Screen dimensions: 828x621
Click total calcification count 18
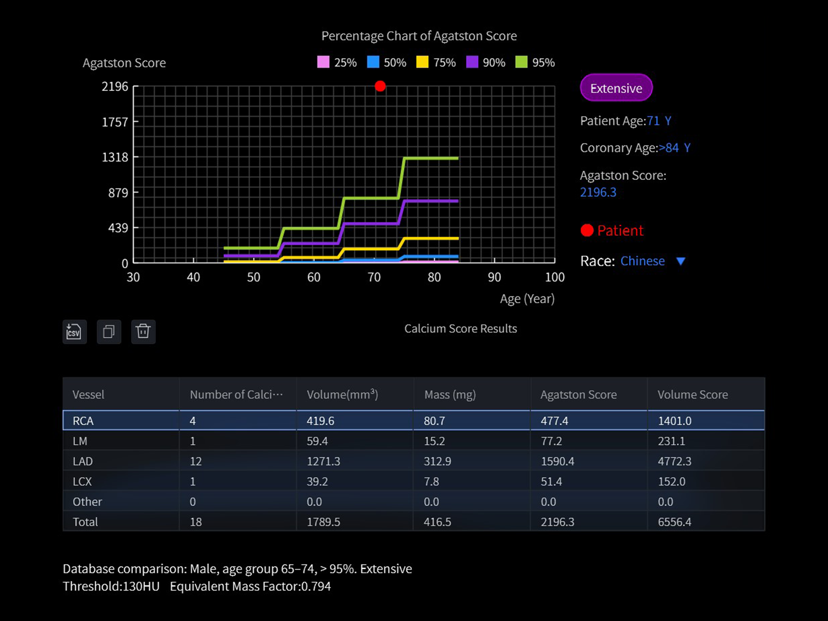(x=196, y=522)
